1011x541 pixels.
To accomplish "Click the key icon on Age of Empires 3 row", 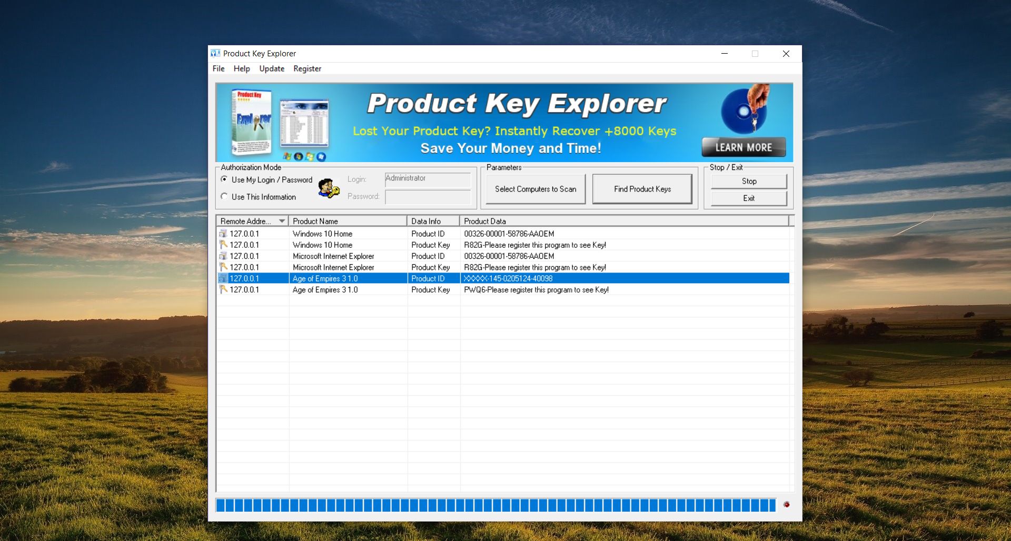I will click(224, 289).
